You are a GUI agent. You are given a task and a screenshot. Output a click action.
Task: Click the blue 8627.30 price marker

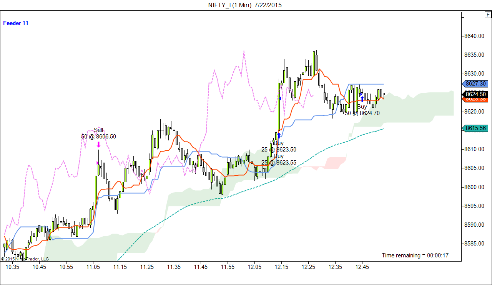click(474, 84)
